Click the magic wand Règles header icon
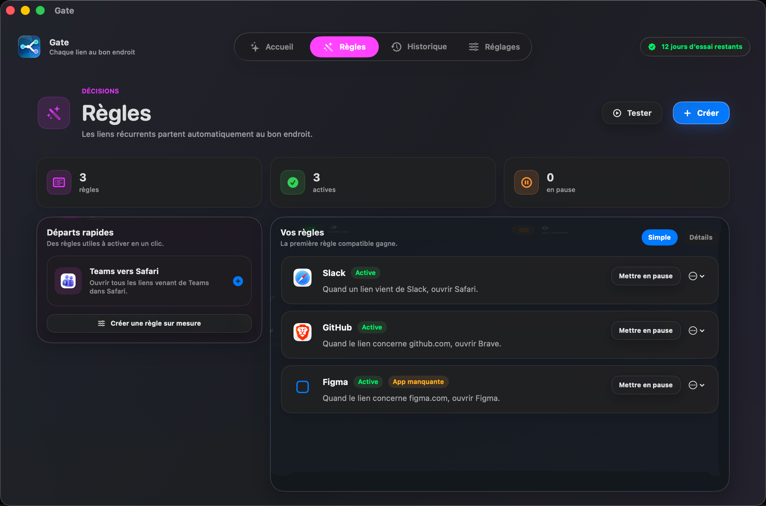 point(54,113)
